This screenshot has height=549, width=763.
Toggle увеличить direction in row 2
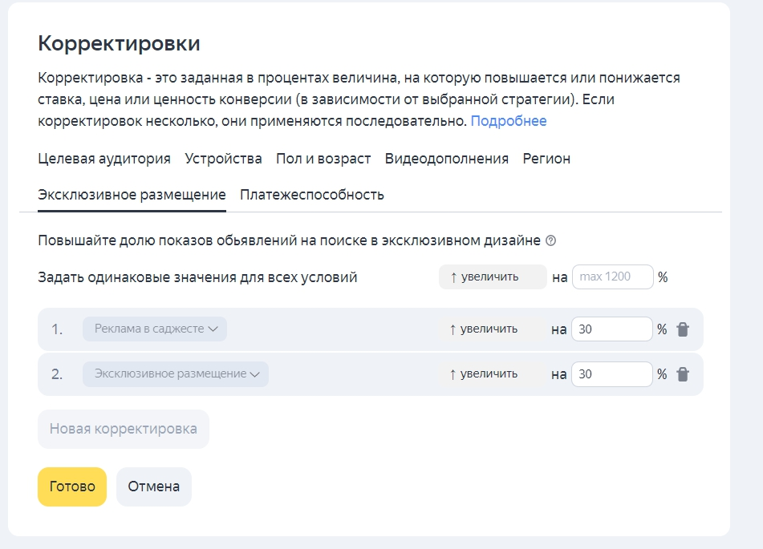pyautogui.click(x=492, y=374)
